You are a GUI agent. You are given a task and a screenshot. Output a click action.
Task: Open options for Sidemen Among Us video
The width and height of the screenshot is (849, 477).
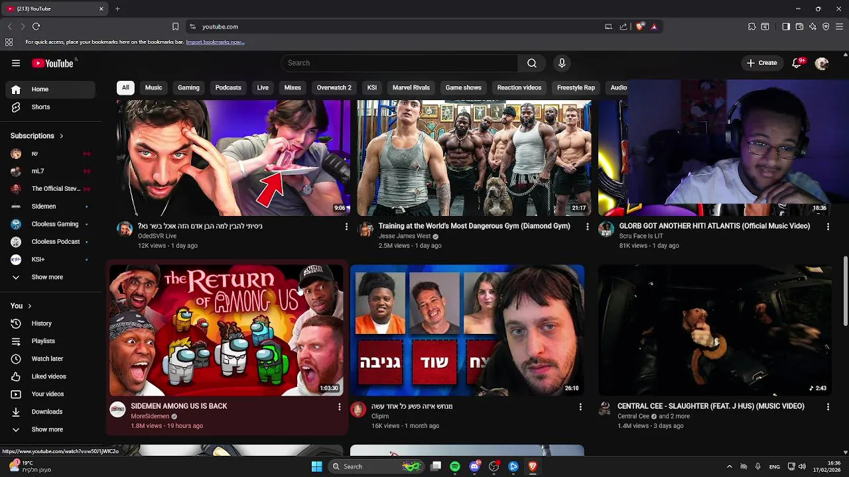point(340,407)
